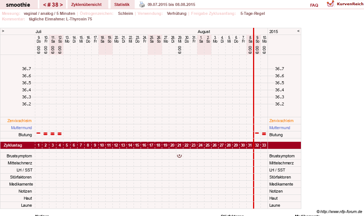Collapse chart using the top-right < arrow
Screen dimensions: 364x216
[x=298, y=31]
